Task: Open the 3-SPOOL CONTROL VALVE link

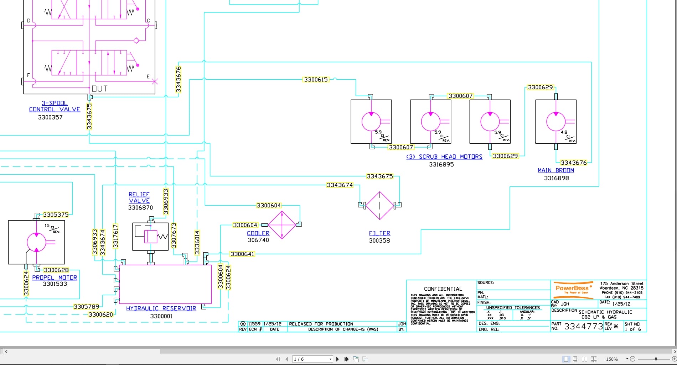Action: 54,106
